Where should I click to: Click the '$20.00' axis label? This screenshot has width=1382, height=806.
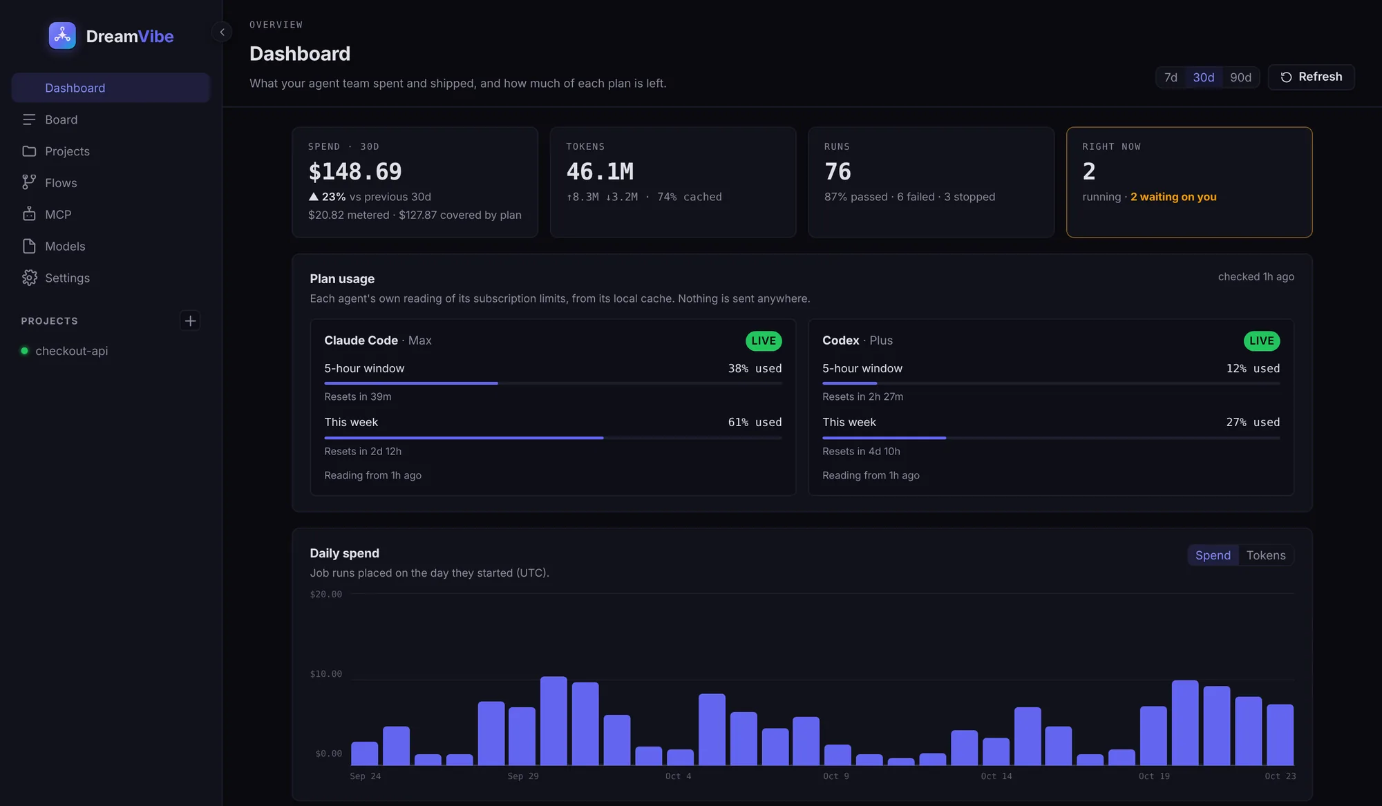[x=326, y=594]
